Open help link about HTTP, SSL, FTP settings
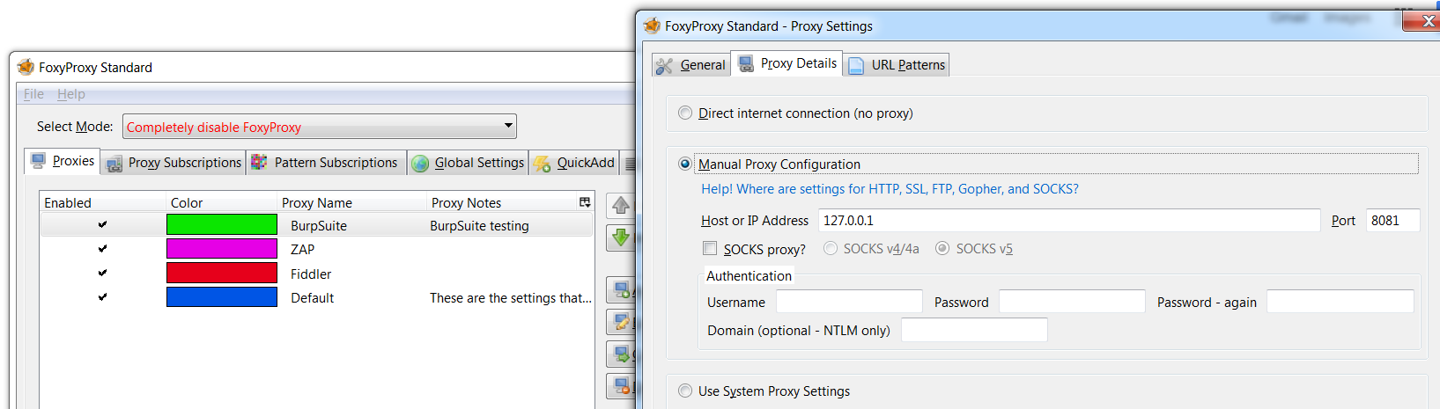Viewport: 1440px width, 409px height. (x=890, y=189)
